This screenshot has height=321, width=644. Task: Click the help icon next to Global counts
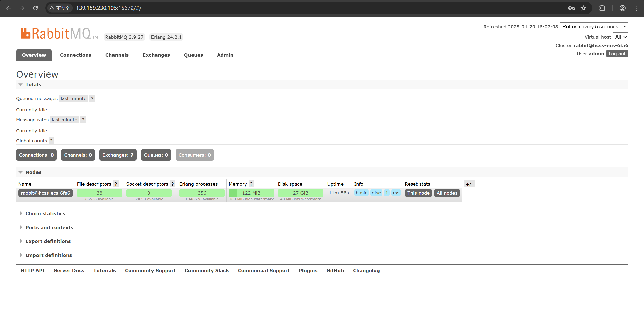51,141
